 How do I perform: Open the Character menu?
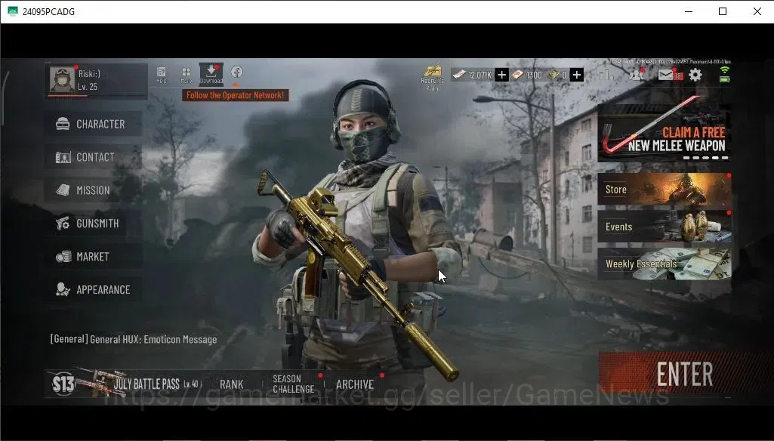pos(94,124)
